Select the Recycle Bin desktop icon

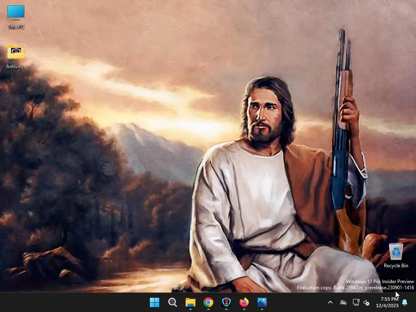pos(396,256)
